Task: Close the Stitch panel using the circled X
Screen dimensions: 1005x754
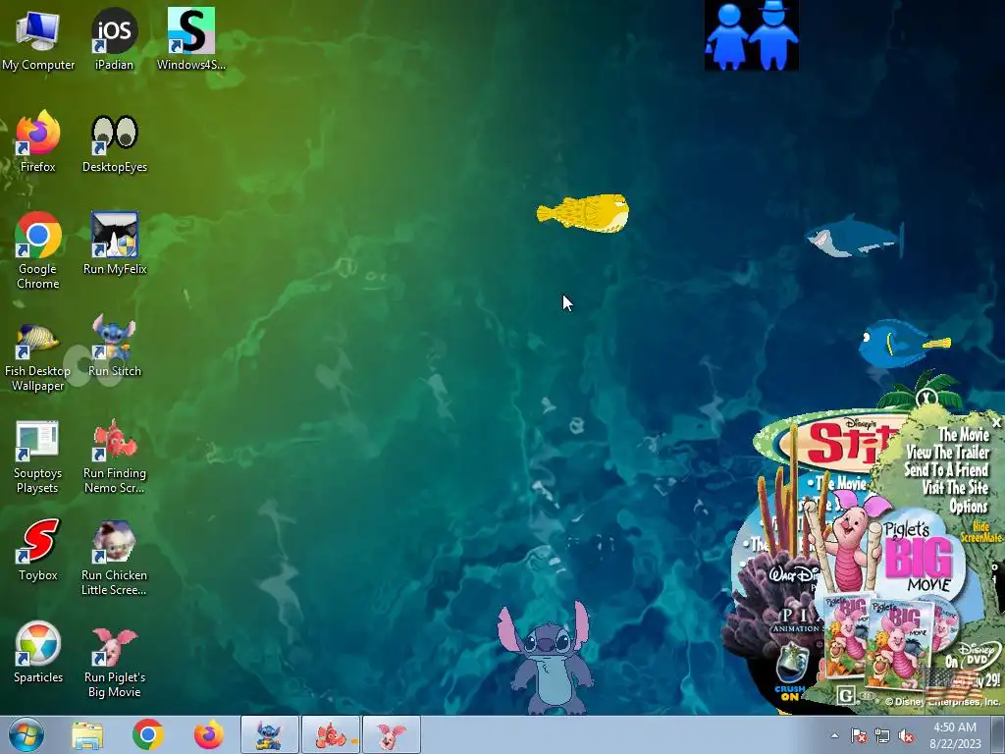Action: click(x=926, y=397)
